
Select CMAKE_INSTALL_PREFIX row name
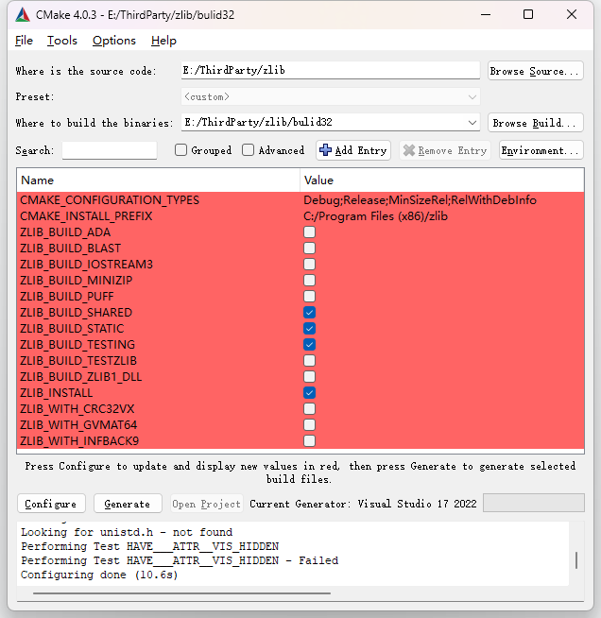86,216
